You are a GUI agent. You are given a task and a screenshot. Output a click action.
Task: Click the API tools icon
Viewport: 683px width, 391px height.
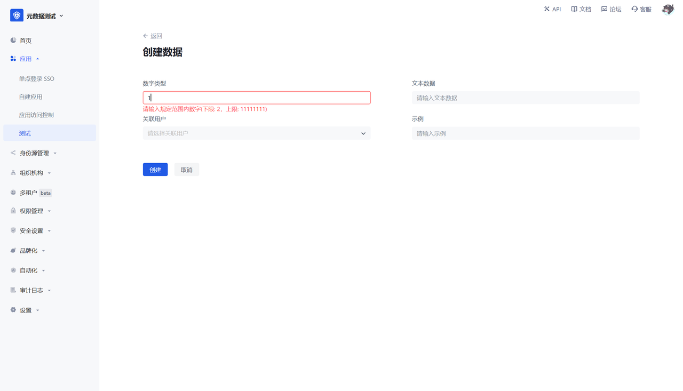[x=546, y=9]
